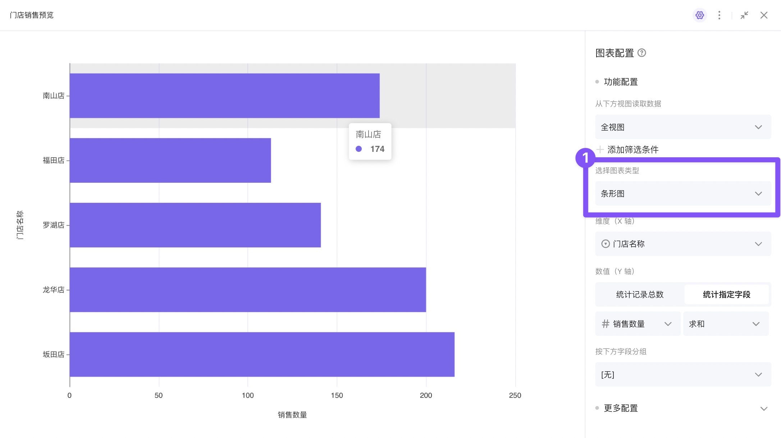Click the purple chart settings gear icon
The height and width of the screenshot is (438, 781).
[699, 15]
